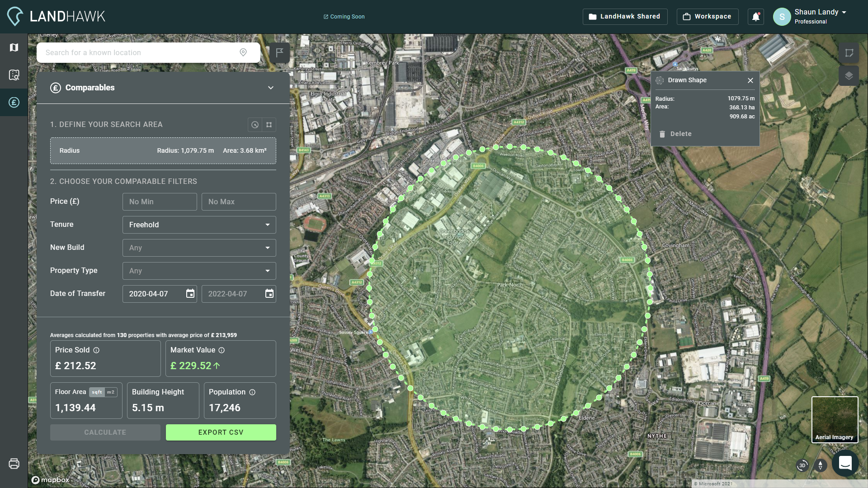The width and height of the screenshot is (868, 488).
Task: Click the Building Height 5.15 m value
Action: pyautogui.click(x=148, y=408)
